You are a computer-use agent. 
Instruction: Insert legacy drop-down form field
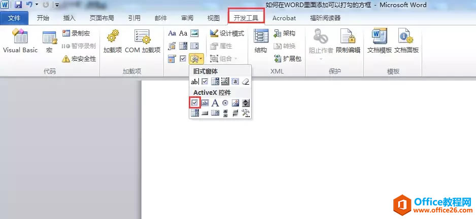pyautogui.click(x=215, y=81)
